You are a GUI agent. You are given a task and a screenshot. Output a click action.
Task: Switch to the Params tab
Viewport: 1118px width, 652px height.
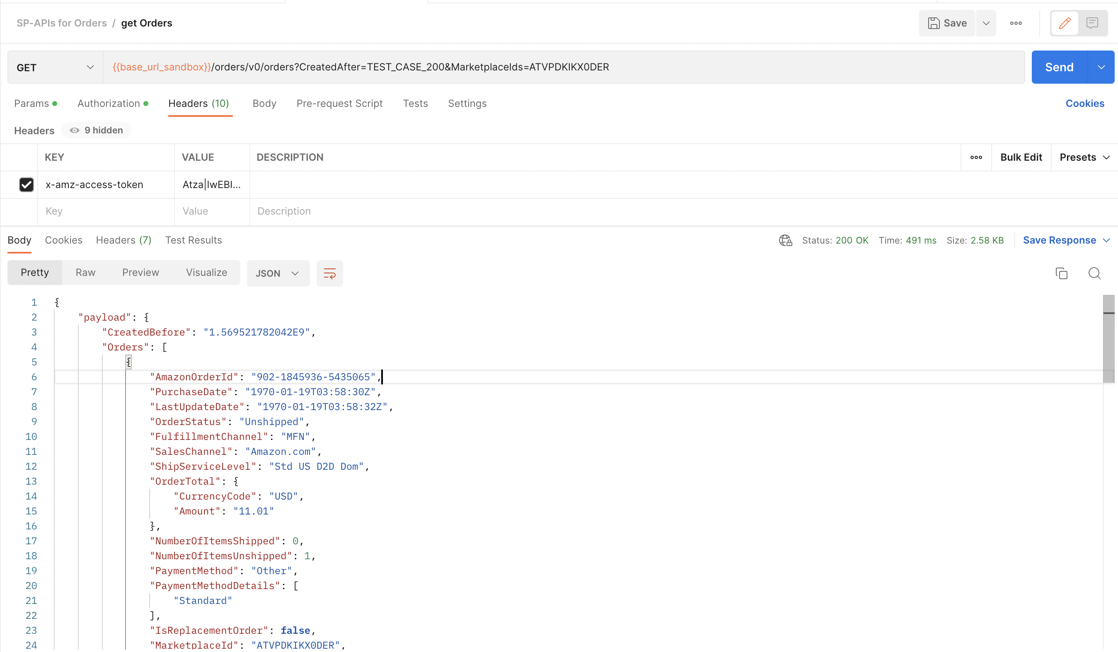click(x=36, y=104)
